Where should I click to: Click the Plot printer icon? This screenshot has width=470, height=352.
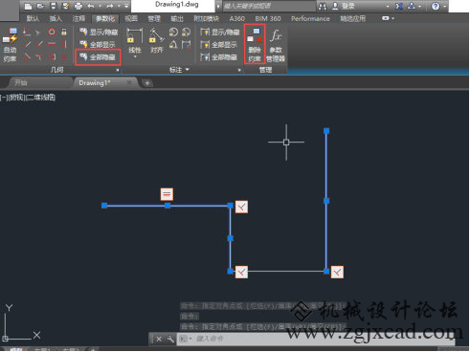[x=78, y=6]
